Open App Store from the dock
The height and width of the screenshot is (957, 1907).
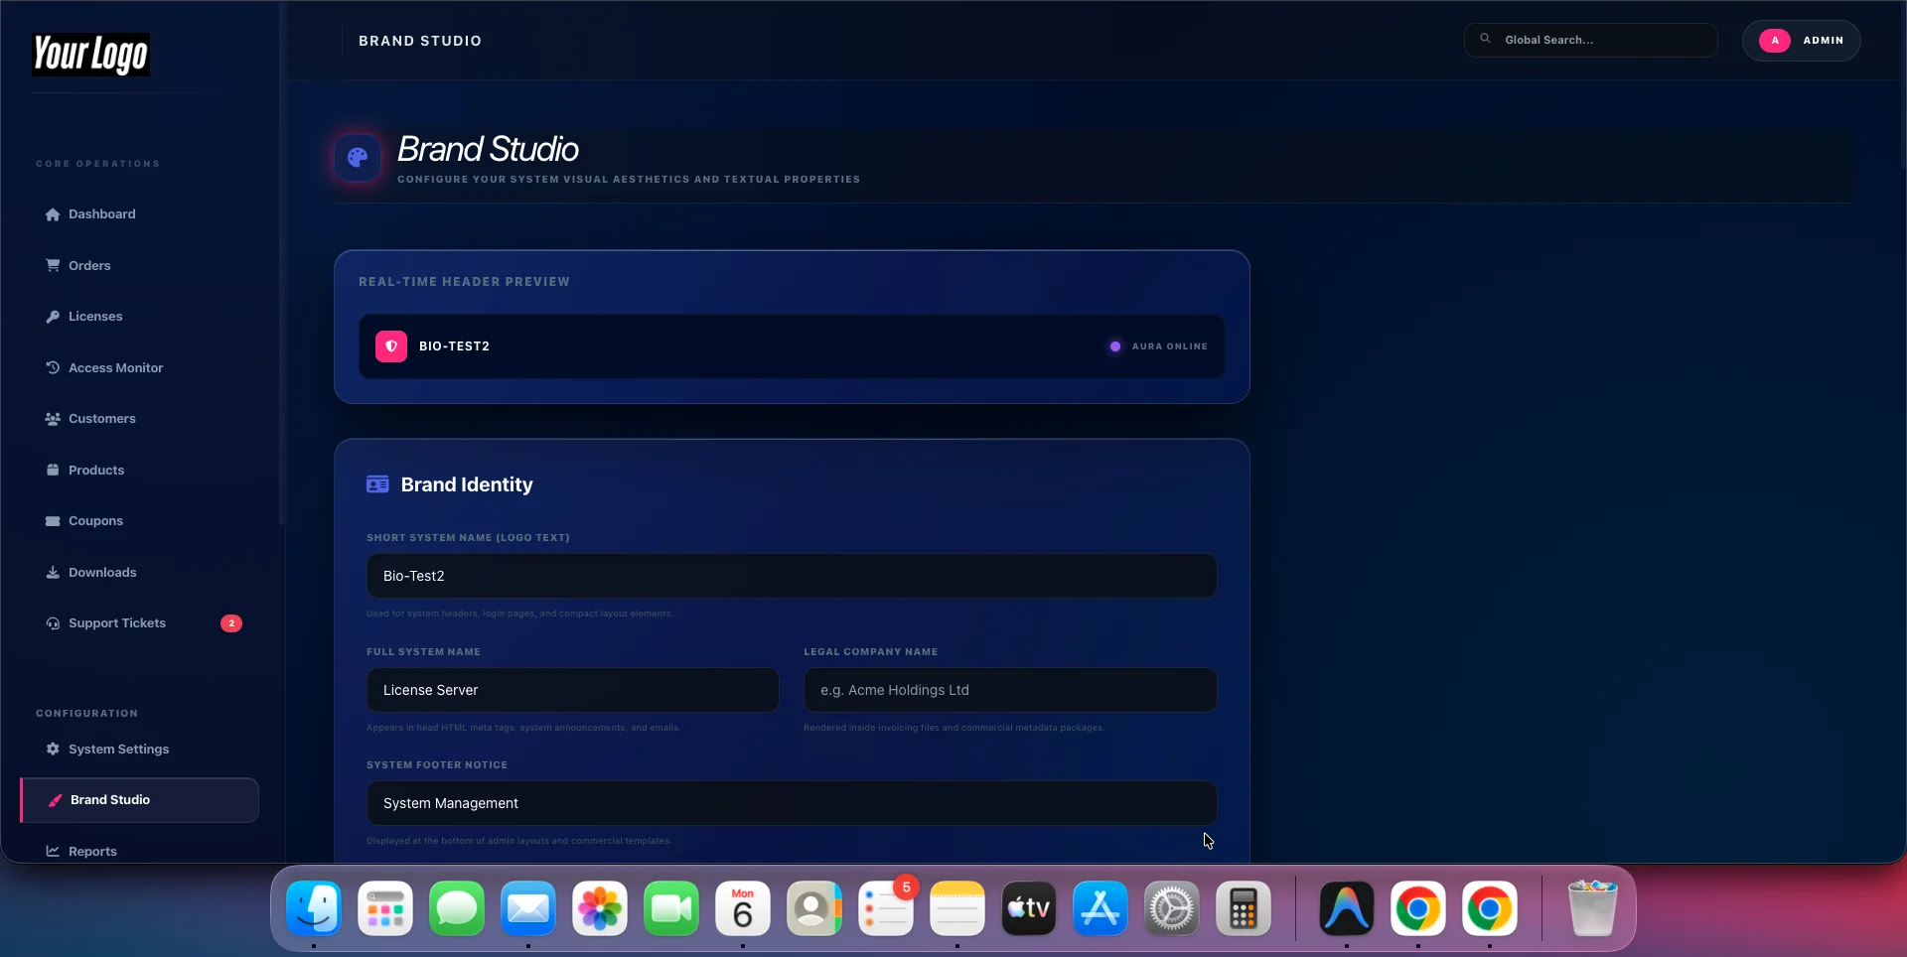1100,908
